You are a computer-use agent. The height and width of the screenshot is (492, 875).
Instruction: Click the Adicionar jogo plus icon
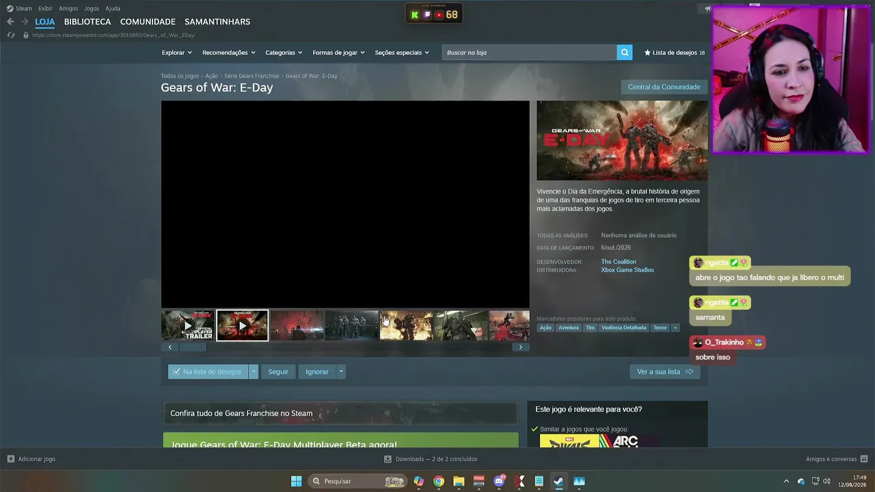click(10, 459)
